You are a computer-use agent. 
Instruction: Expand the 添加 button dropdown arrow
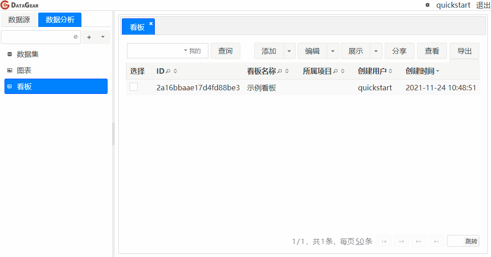pos(289,51)
